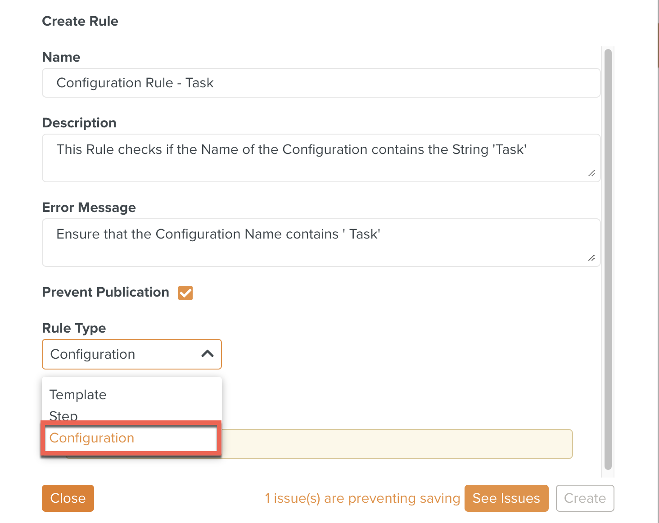Click the dialog's vertical scrollbar
Image resolution: width=659 pixels, height=523 pixels.
(608, 259)
